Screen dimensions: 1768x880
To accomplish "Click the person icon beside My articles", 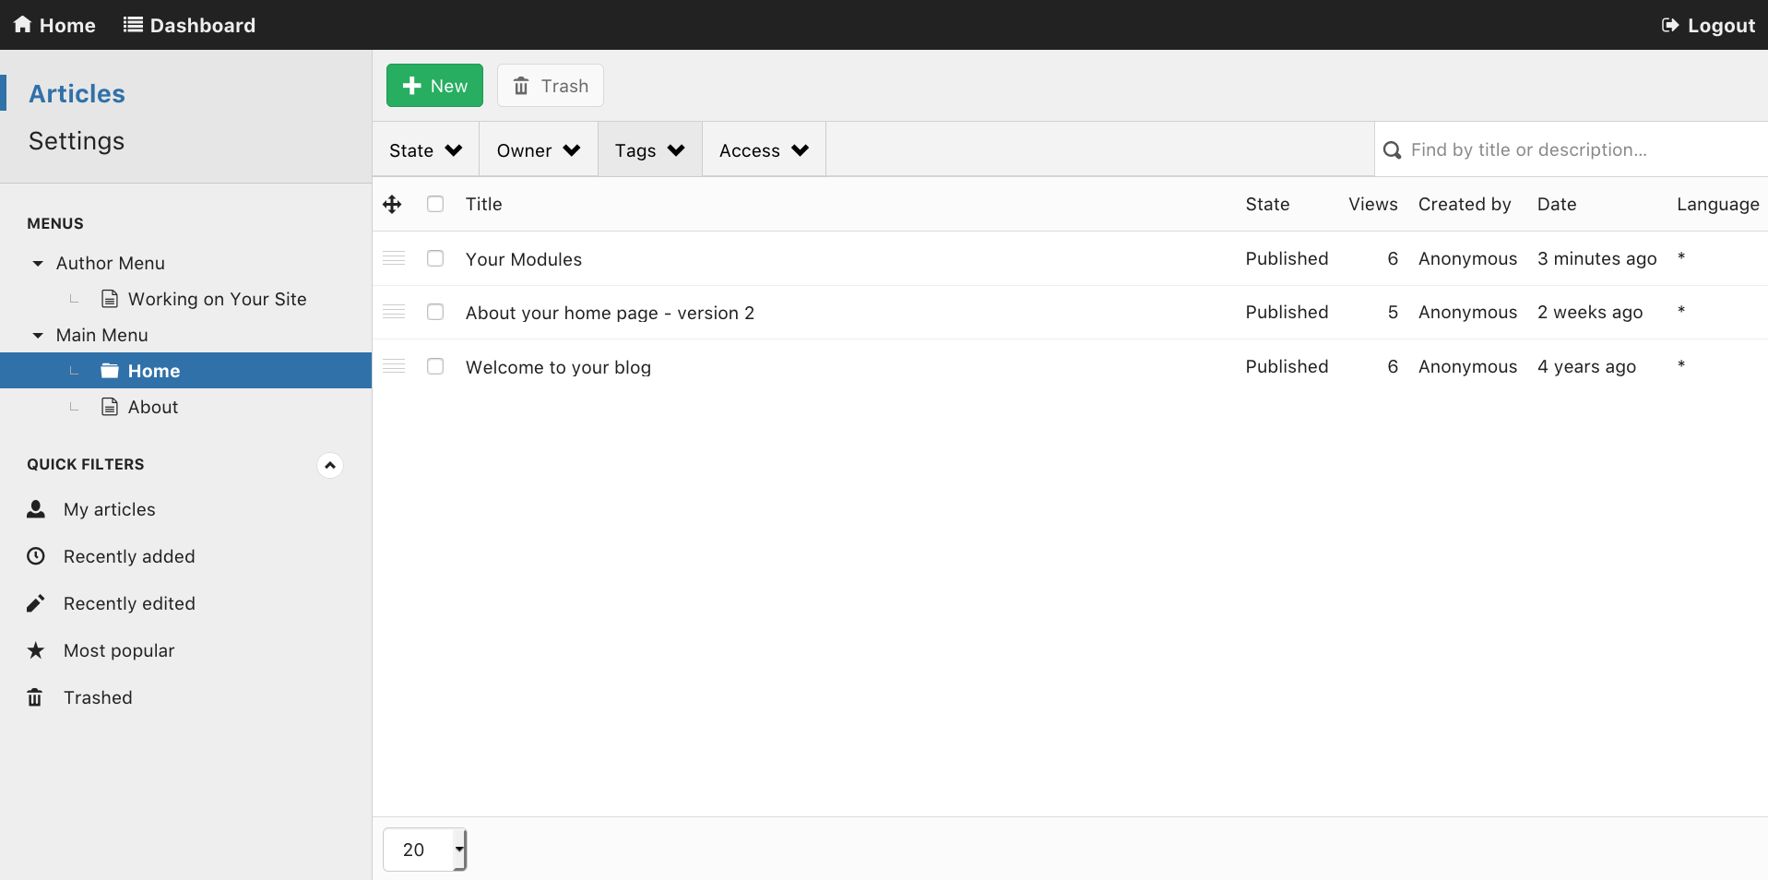I will click(36, 509).
